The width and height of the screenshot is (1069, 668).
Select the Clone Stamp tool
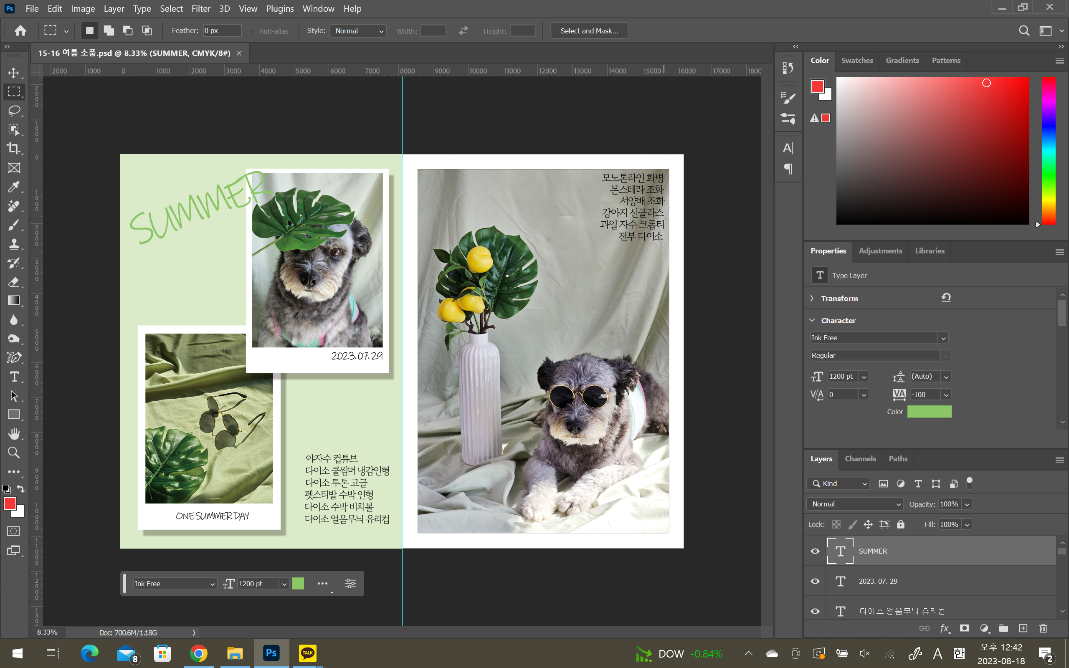14,244
